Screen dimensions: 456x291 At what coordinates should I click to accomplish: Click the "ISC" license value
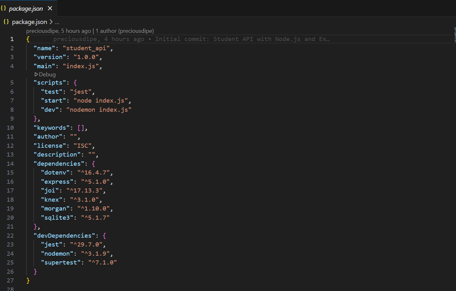click(83, 146)
